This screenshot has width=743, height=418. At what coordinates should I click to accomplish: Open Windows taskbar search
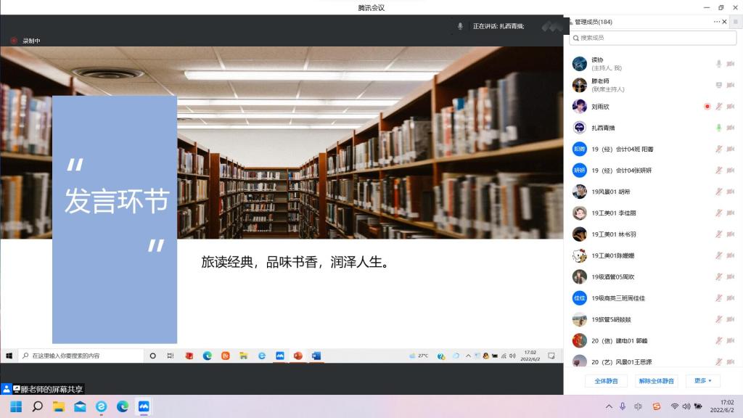(x=38, y=406)
